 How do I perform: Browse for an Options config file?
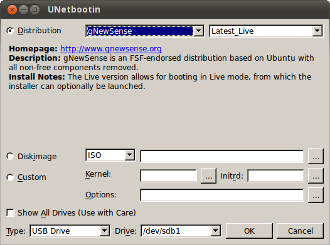tap(316, 195)
